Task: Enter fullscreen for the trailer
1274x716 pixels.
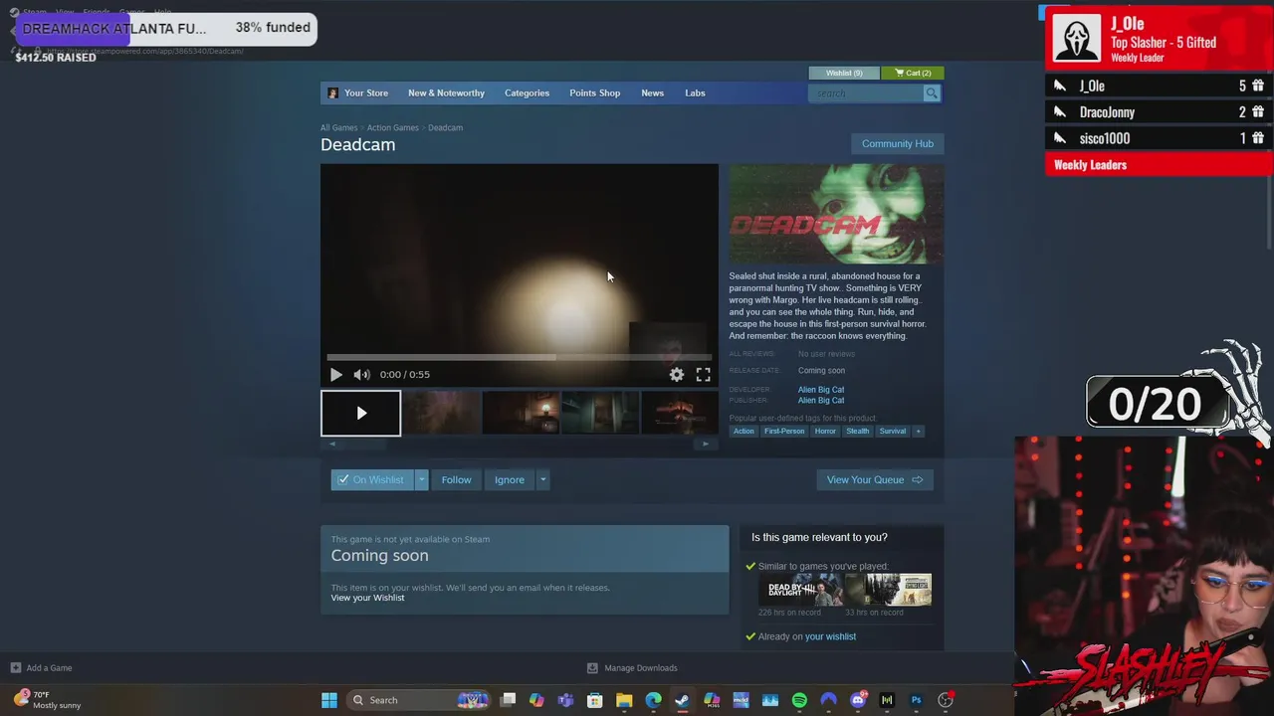Action: coord(703,375)
